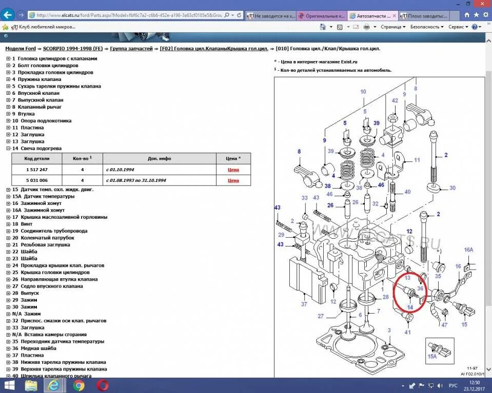Expand item 3 Прокладка головки цилиндров

[x=9, y=72]
